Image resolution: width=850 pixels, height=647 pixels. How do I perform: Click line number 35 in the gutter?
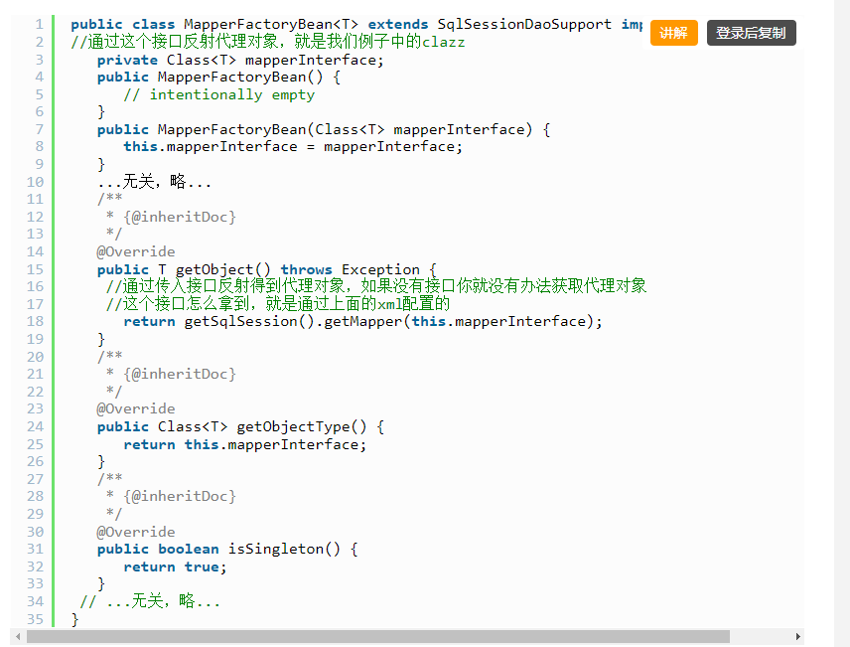(x=35, y=619)
